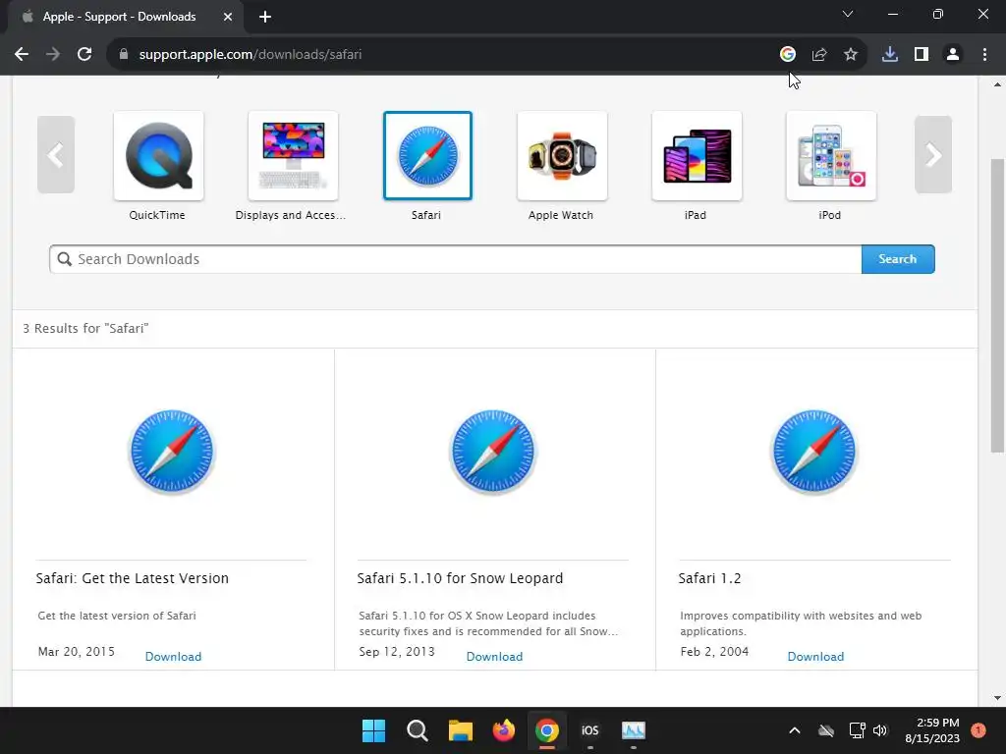This screenshot has width=1006, height=754.
Task: View site security lock info
Action: pyautogui.click(x=123, y=55)
